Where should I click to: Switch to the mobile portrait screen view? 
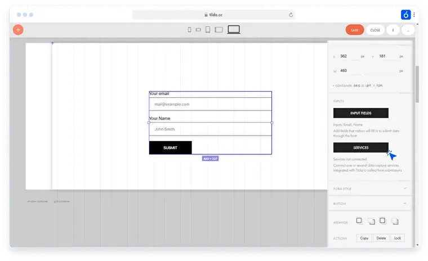(189, 30)
